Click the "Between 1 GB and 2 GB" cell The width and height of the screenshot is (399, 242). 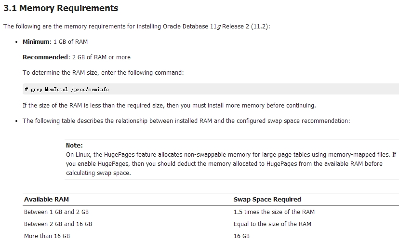coord(56,212)
